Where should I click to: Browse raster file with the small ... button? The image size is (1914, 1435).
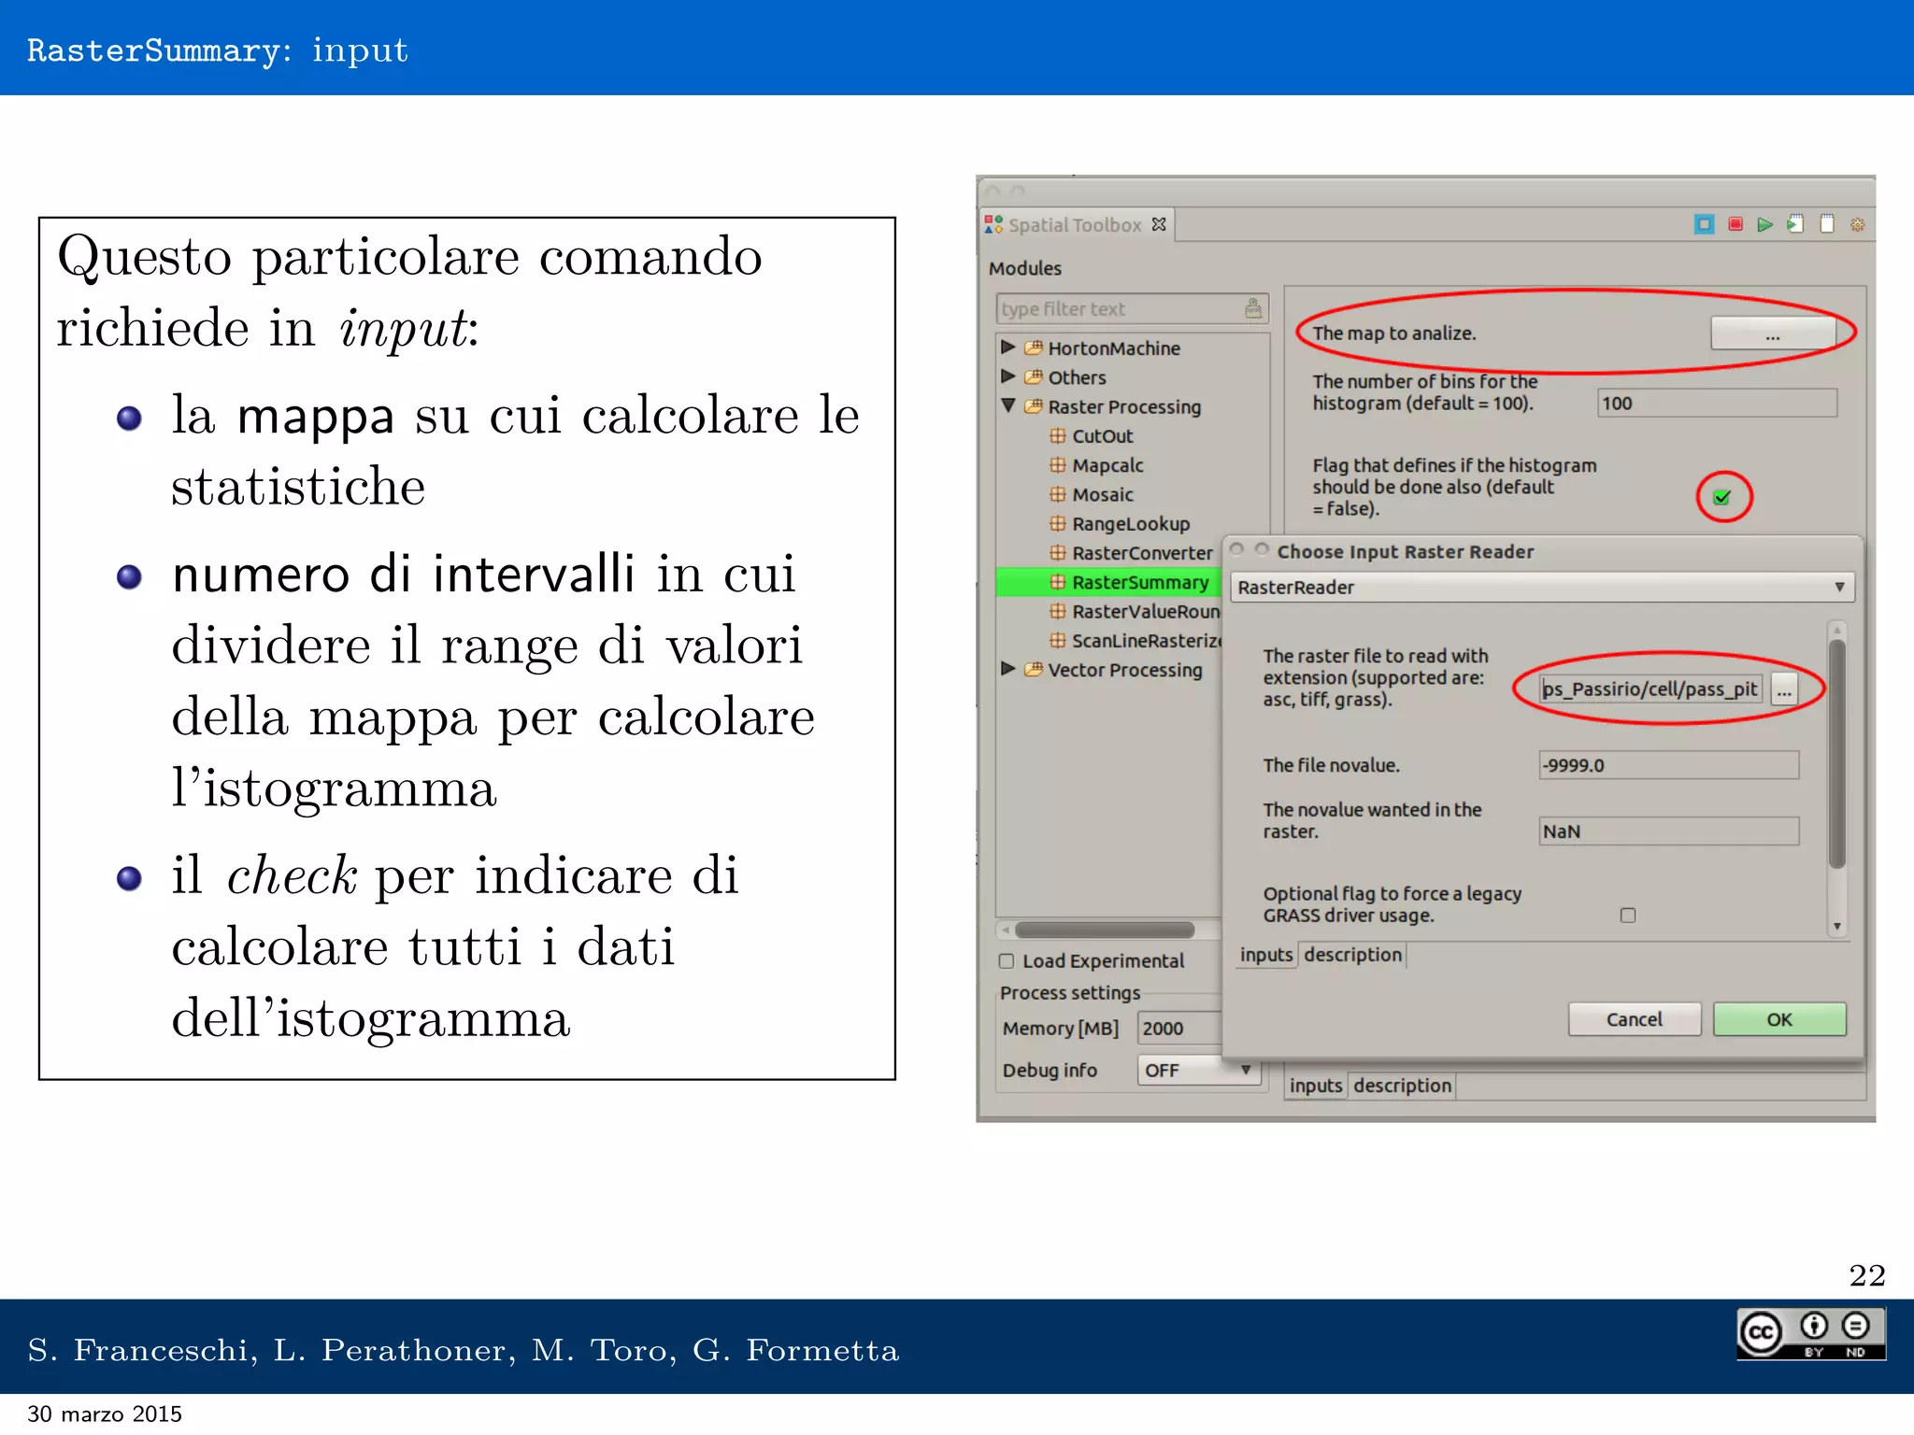(x=1784, y=689)
